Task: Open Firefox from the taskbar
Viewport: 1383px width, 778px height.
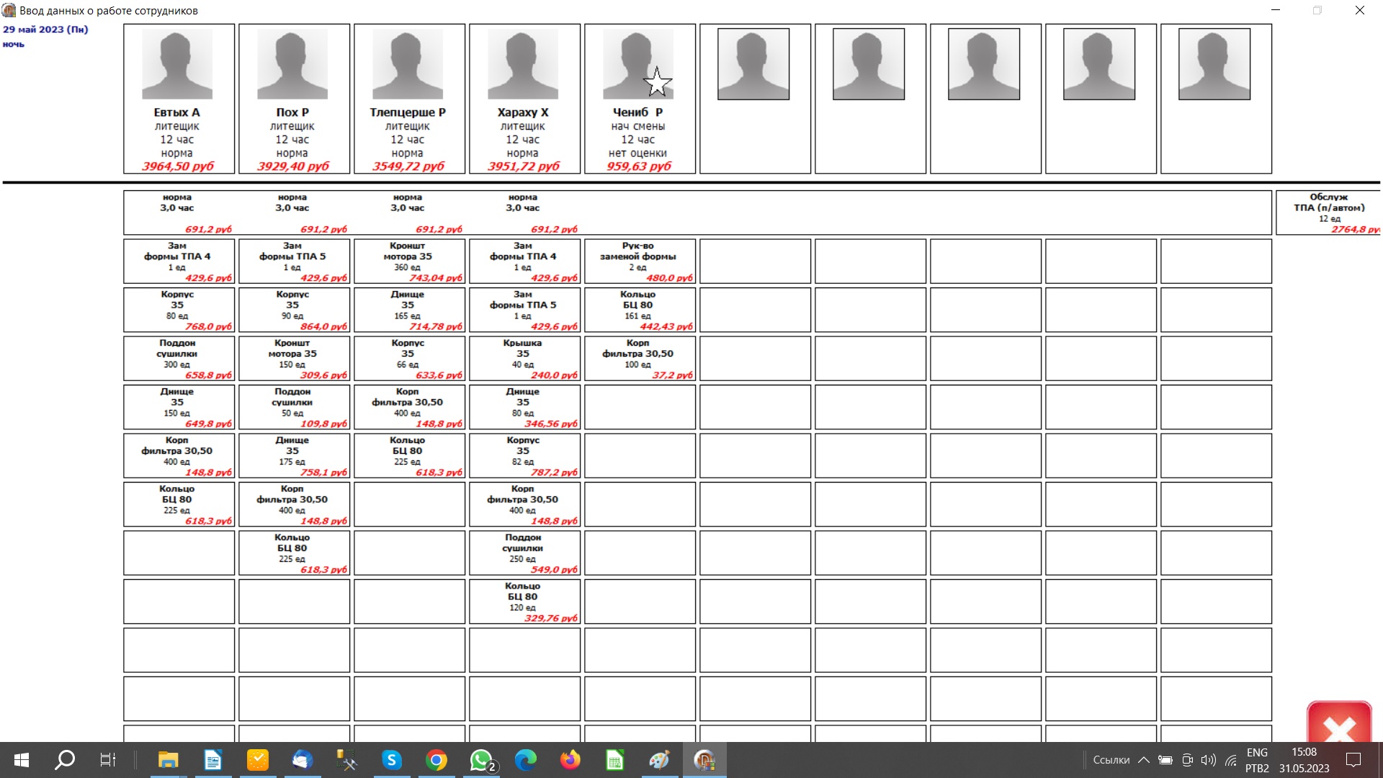Action: pyautogui.click(x=570, y=760)
